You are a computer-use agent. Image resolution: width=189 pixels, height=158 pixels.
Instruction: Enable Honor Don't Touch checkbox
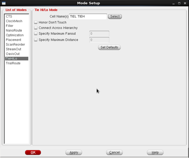[x=36, y=22]
